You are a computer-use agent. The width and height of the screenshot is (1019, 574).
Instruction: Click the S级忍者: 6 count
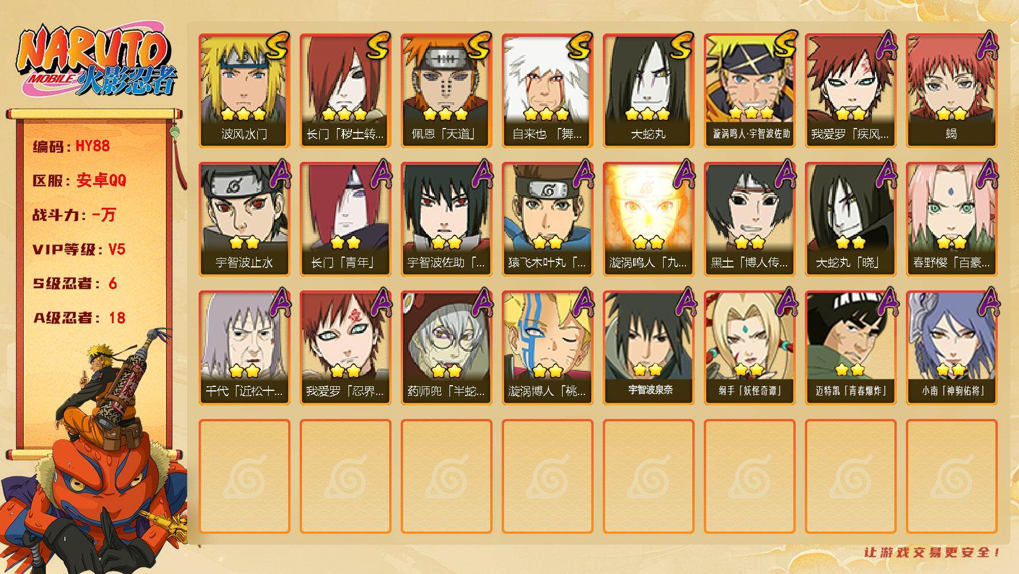pos(75,284)
